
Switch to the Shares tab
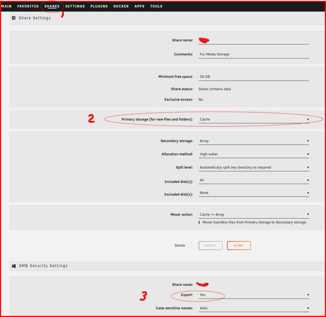pos(52,6)
